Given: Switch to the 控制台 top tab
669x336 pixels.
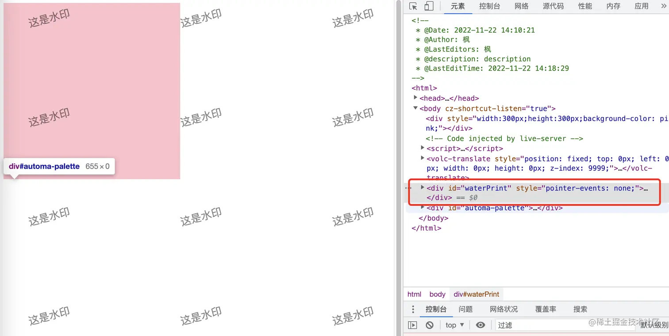Looking at the screenshot, I should coord(490,6).
